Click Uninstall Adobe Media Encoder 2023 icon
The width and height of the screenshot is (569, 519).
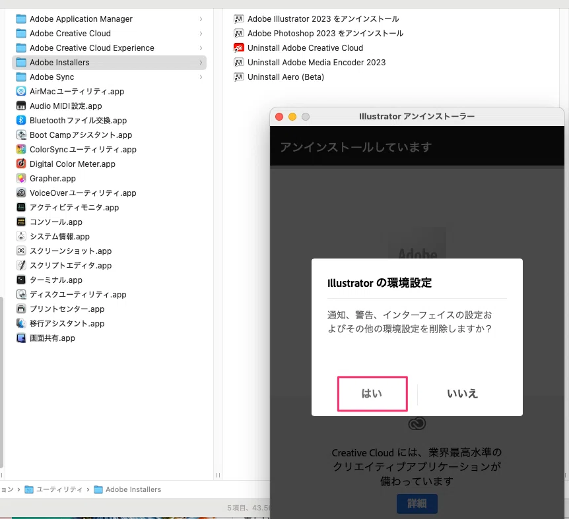pyautogui.click(x=238, y=63)
